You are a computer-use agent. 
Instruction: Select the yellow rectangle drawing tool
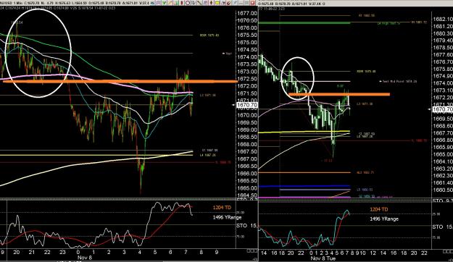tap(217, 3)
